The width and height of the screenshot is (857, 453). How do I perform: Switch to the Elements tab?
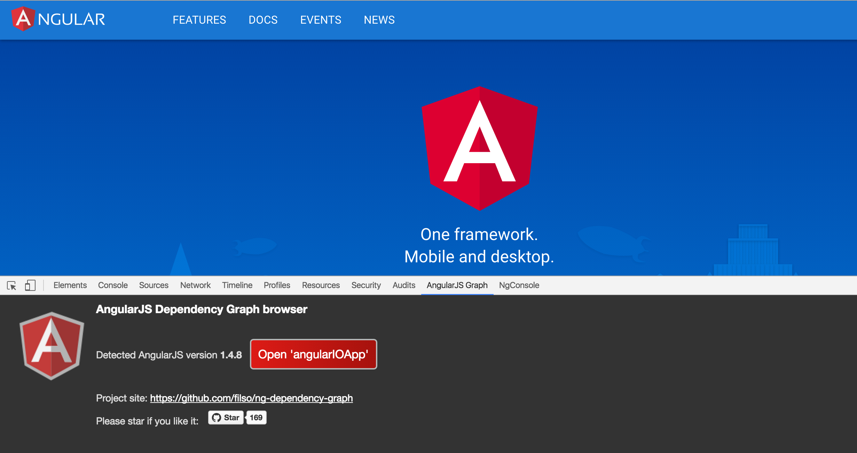70,285
